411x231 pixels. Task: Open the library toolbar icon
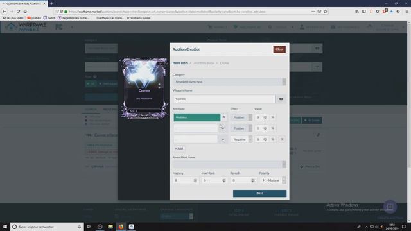[x=357, y=12]
